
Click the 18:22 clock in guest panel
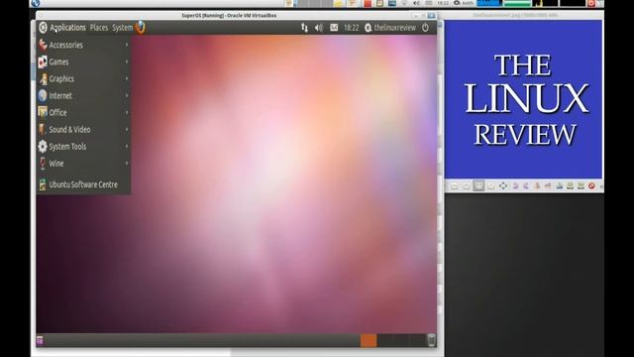351,28
